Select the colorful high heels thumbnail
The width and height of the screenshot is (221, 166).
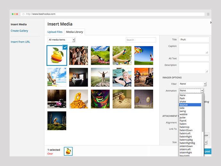(x=122, y=55)
